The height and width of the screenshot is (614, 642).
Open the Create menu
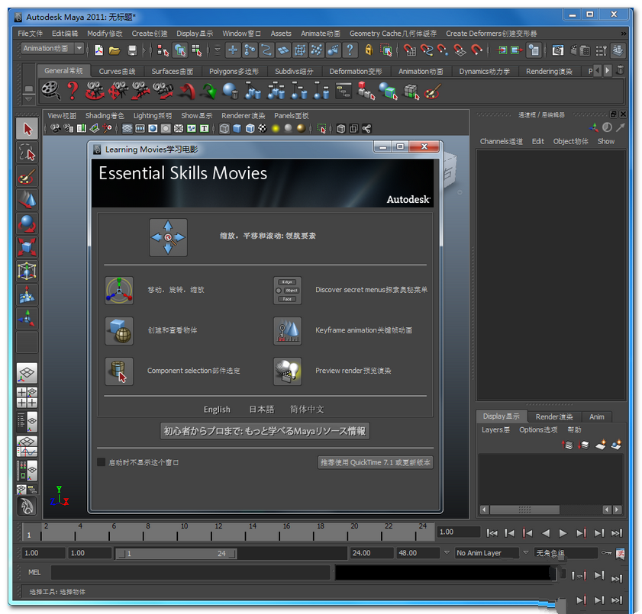coord(150,34)
